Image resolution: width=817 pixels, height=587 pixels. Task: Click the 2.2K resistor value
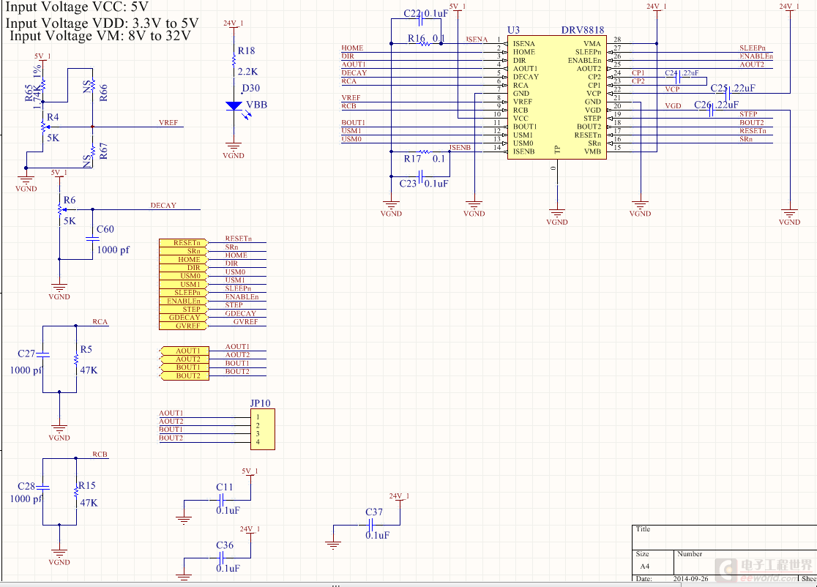[x=247, y=71]
